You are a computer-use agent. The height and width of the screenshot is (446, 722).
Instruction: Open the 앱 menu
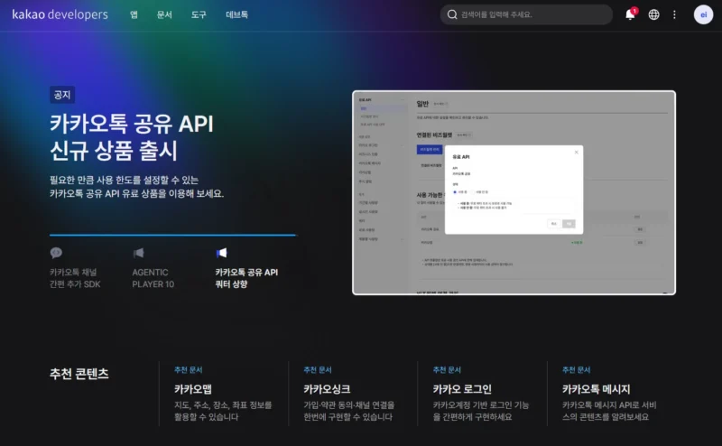point(134,14)
